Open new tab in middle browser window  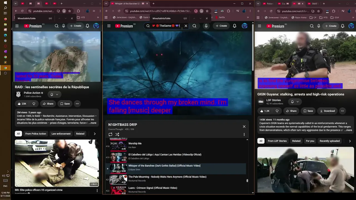tap(153, 4)
